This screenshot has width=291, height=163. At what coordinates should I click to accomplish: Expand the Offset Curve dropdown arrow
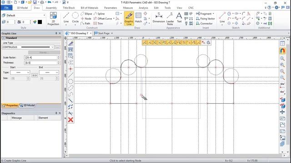114,19
